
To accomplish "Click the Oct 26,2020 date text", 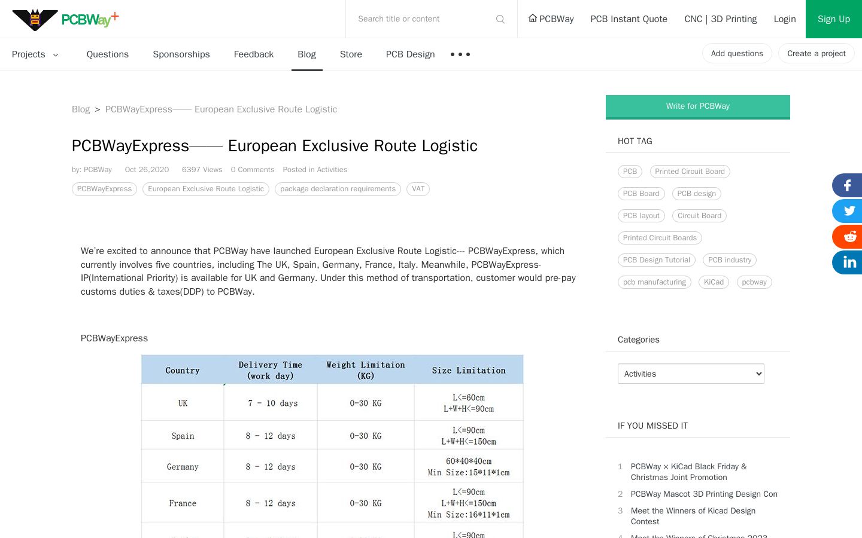I will coord(147,170).
